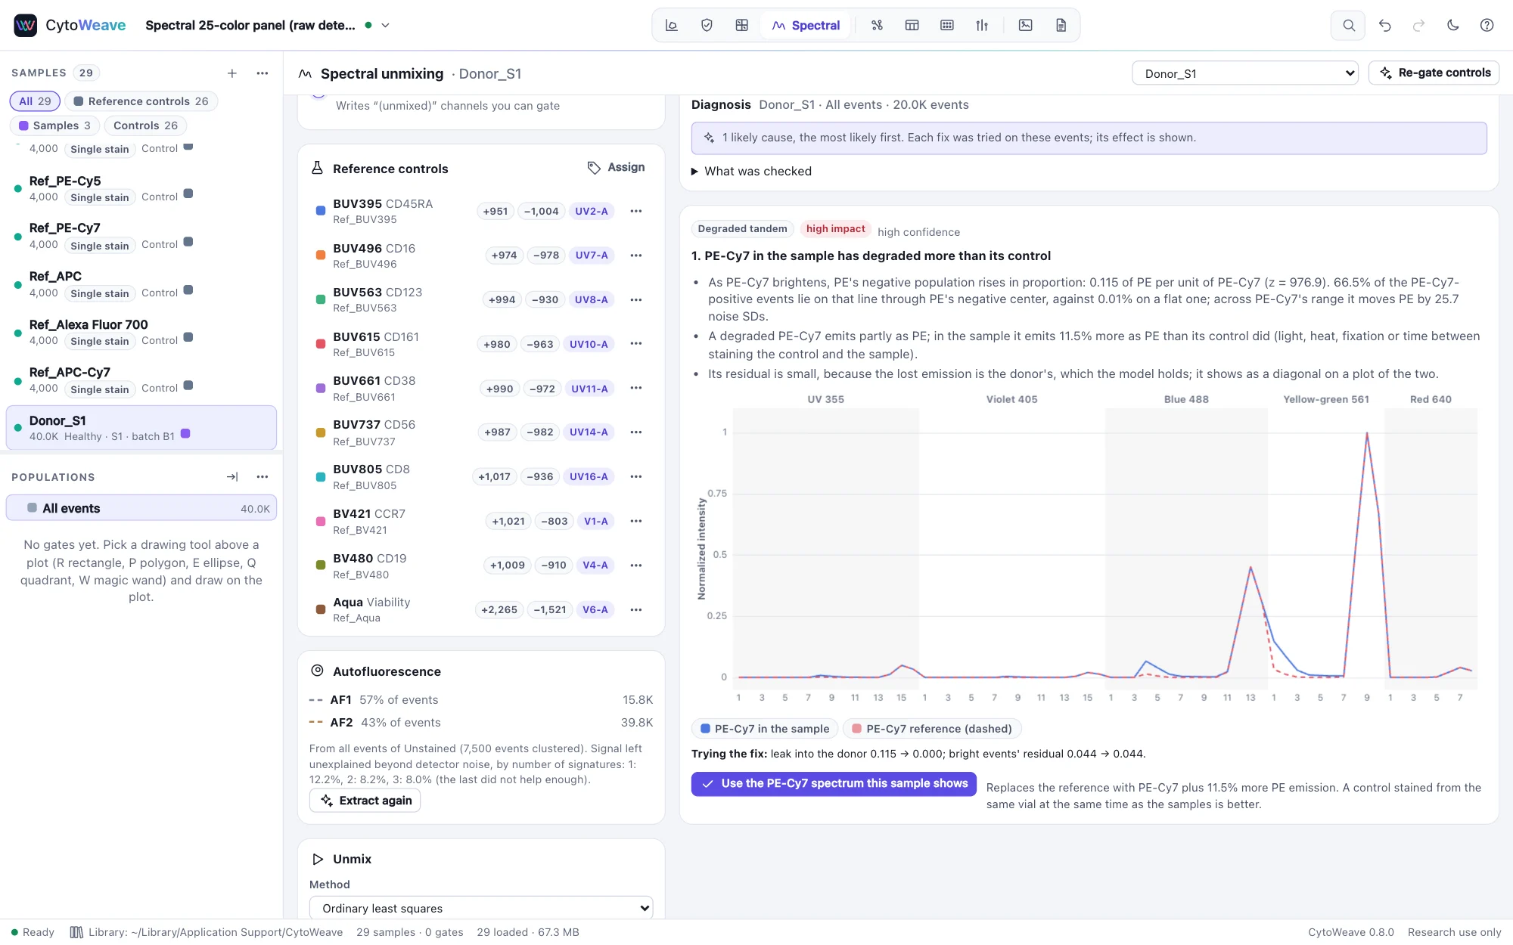Screen dimensions: 1513x945
Task: Open the help question-mark icon
Action: click(x=1487, y=25)
